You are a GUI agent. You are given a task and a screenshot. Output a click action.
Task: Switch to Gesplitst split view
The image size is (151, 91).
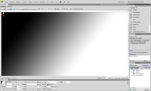[x=10, y=9]
